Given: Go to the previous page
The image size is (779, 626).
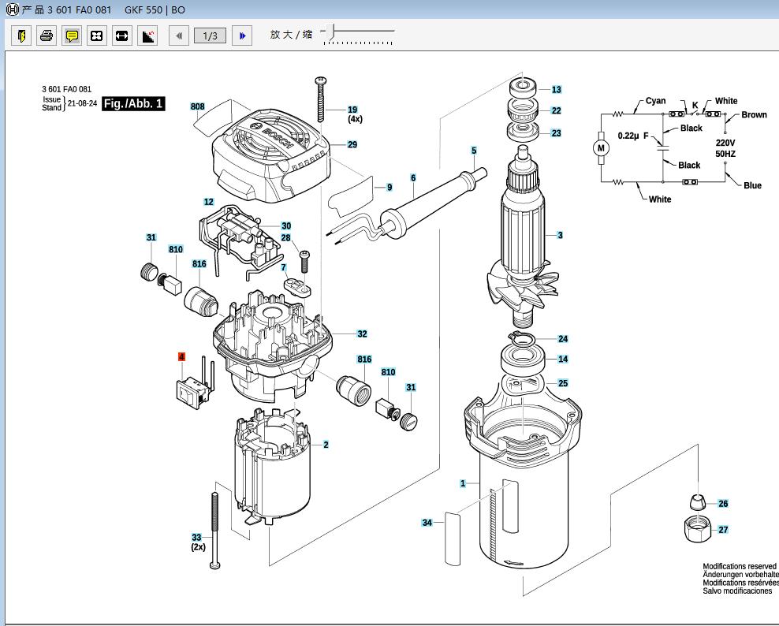Looking at the screenshot, I should [179, 35].
